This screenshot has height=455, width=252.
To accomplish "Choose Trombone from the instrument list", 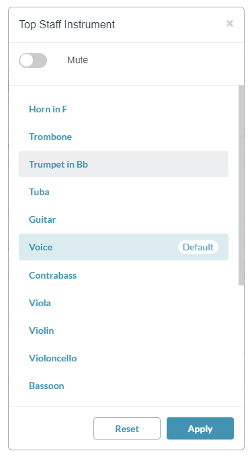I will pyautogui.click(x=124, y=137).
